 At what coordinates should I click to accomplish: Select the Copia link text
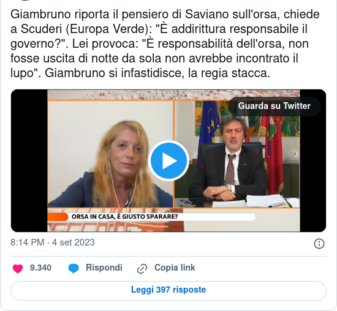point(175,268)
